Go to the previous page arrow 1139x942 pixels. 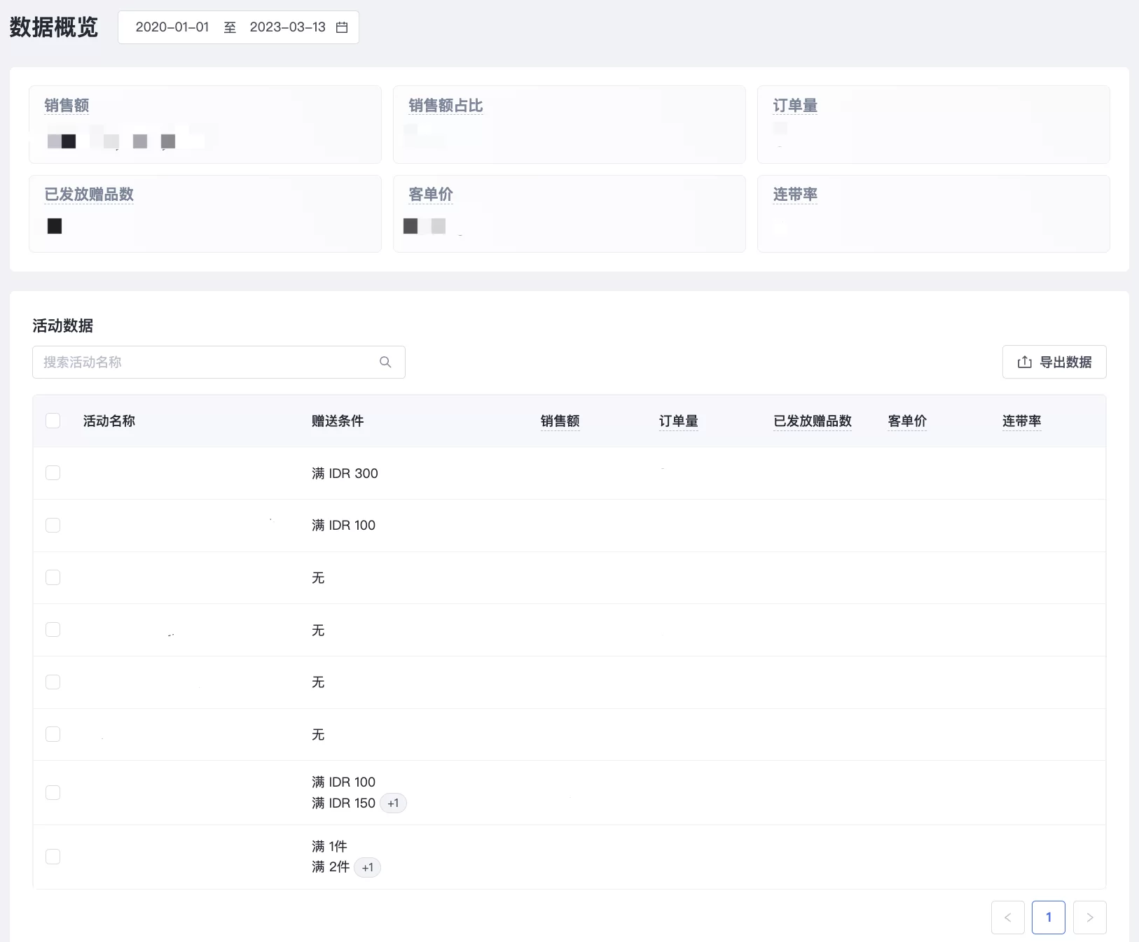point(1008,918)
